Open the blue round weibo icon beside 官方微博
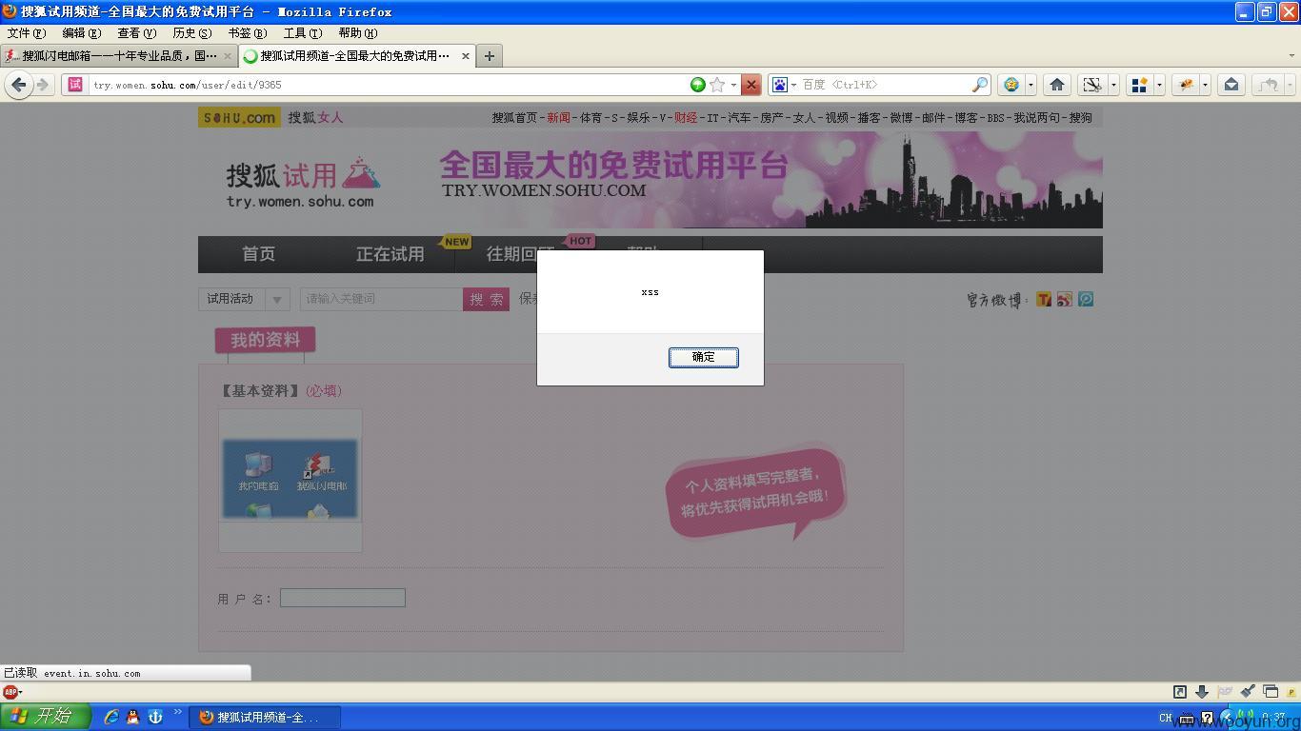 point(1086,299)
